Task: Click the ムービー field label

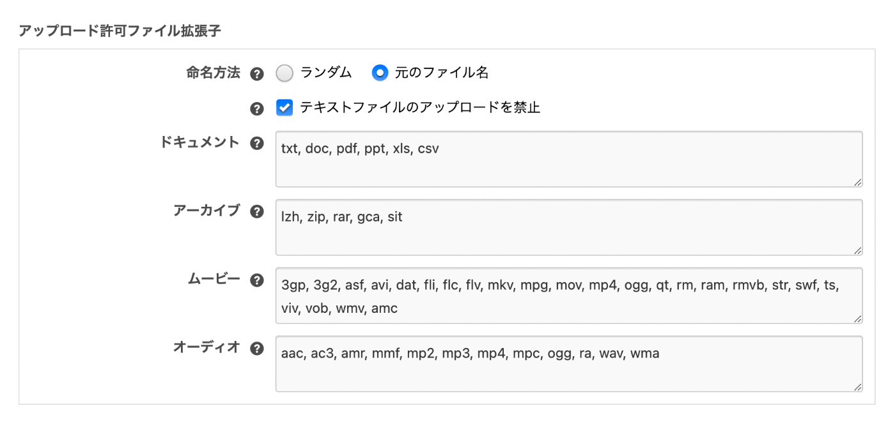Action: click(214, 280)
